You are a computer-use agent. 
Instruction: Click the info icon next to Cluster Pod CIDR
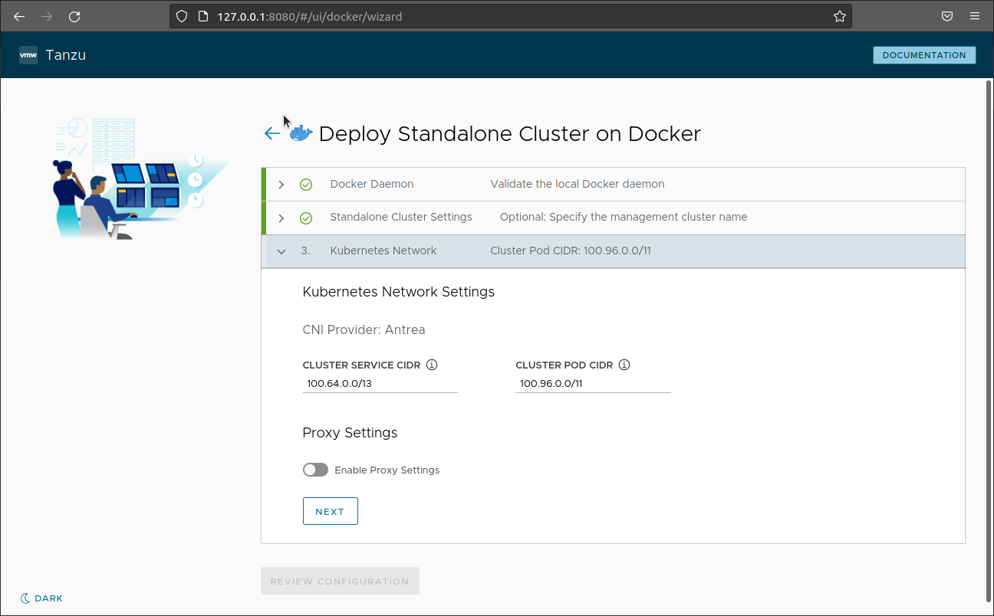pyautogui.click(x=624, y=365)
